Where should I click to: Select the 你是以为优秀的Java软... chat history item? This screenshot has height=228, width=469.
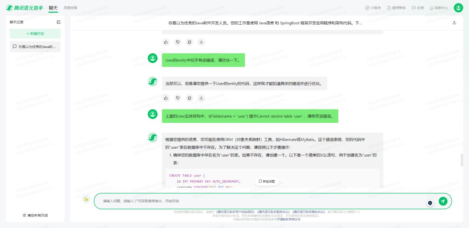tap(35, 47)
